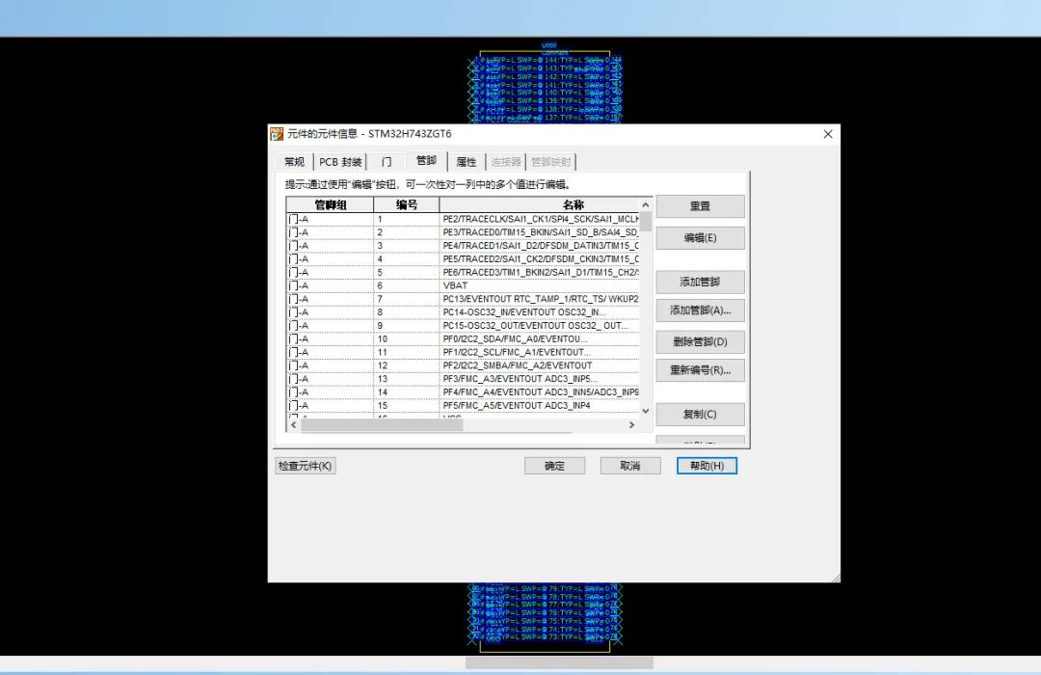Click the 重置 button
The image size is (1041, 675).
700,206
